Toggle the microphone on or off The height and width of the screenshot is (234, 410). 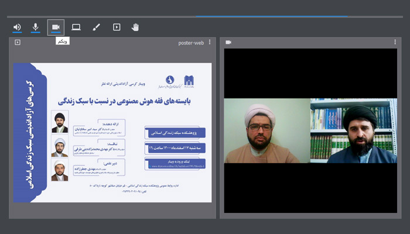[36, 27]
